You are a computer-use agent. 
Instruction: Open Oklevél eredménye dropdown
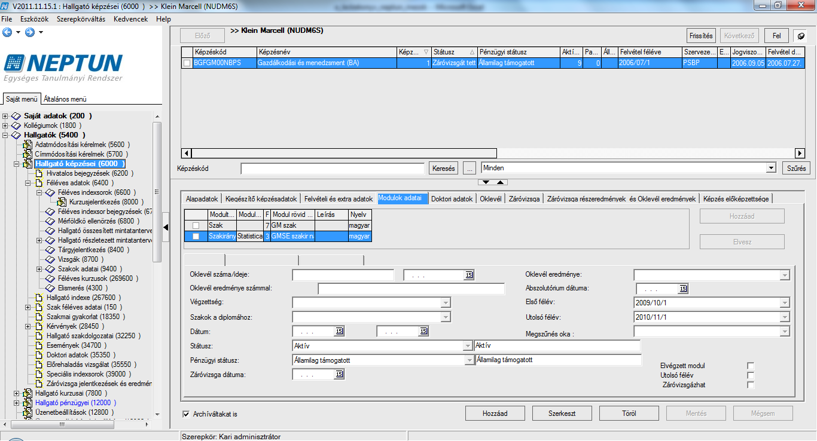[785, 275]
